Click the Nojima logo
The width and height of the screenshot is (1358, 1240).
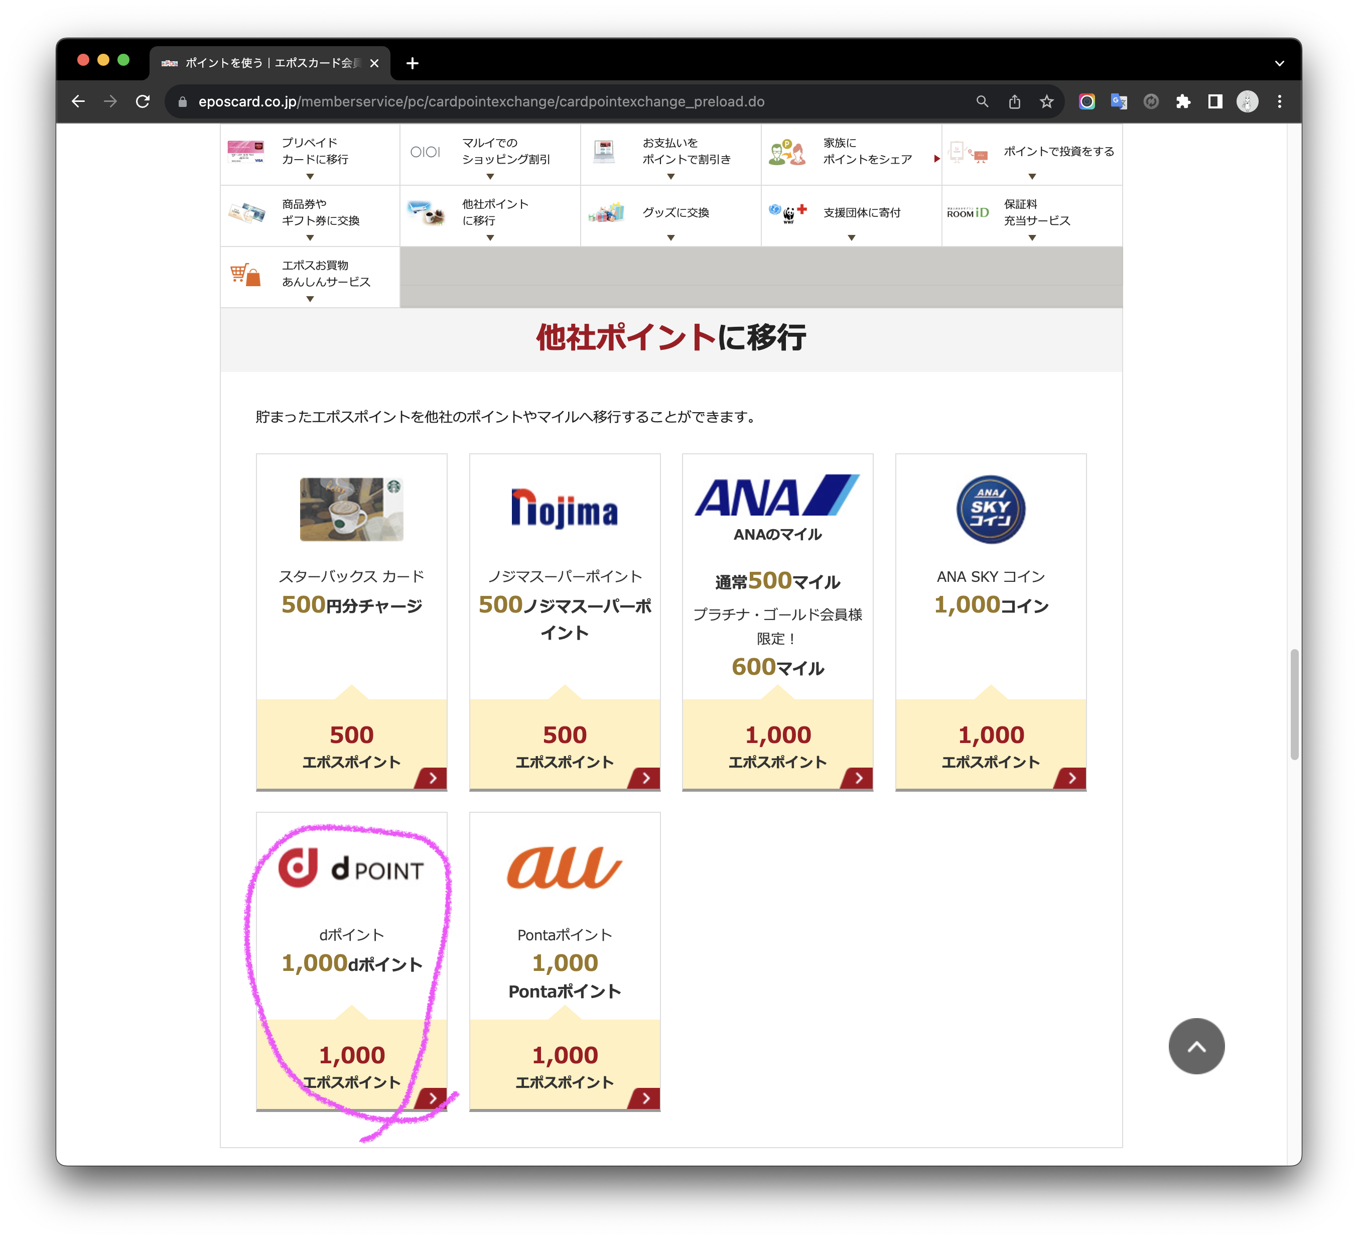pyautogui.click(x=565, y=510)
